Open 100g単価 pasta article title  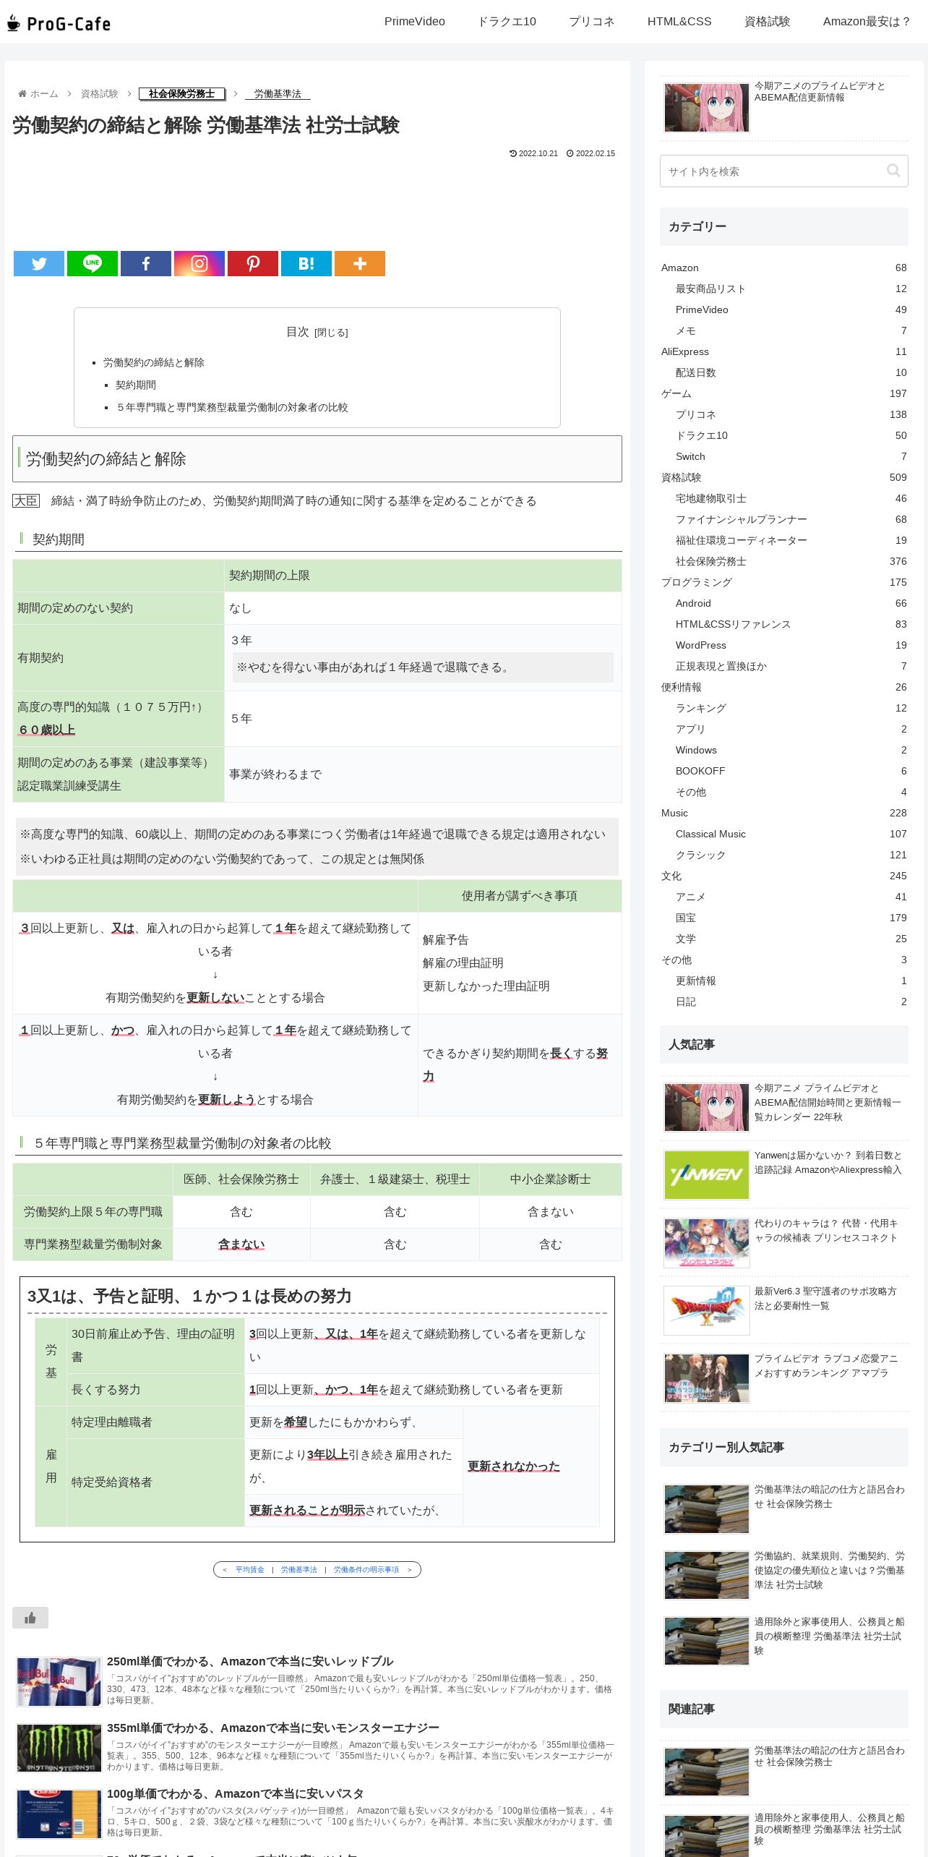tap(236, 1794)
